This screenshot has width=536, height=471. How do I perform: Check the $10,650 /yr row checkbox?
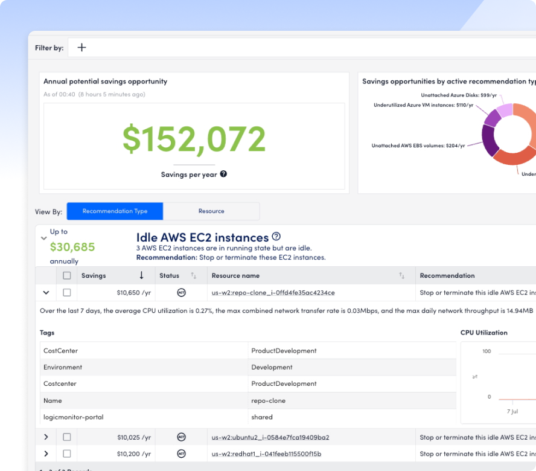click(67, 292)
